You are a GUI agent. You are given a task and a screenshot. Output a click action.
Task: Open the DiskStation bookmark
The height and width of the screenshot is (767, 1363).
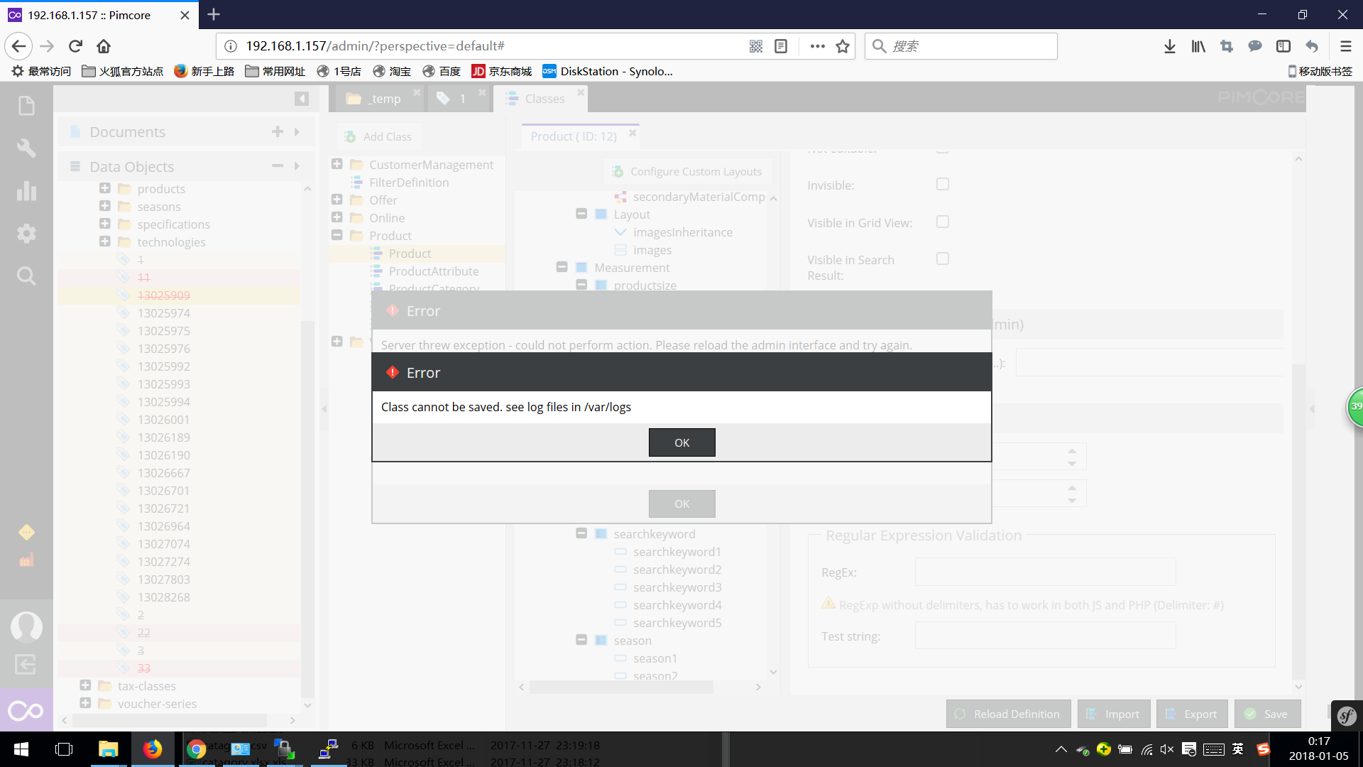608,71
